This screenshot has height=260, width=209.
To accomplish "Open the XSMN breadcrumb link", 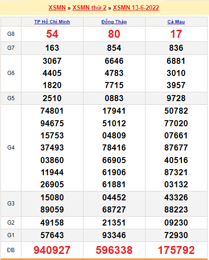I will pos(57,7).
